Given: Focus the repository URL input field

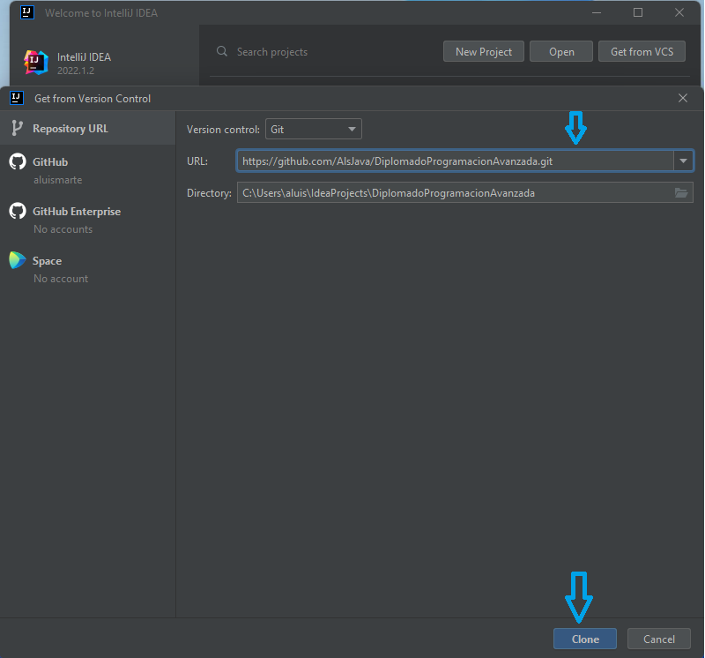Looking at the screenshot, I should (x=455, y=161).
